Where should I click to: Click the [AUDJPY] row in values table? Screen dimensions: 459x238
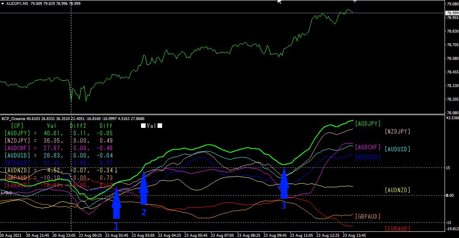pyautogui.click(x=59, y=133)
